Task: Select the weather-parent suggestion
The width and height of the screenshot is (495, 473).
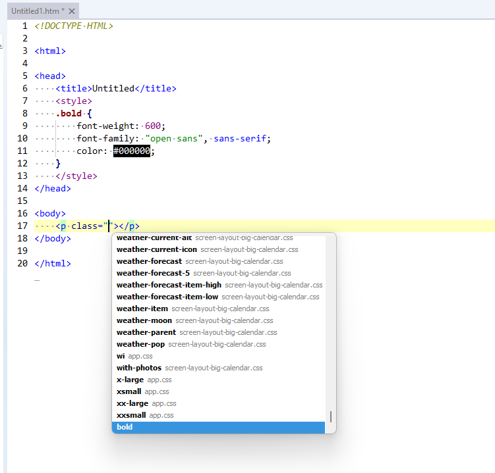Action: tap(146, 332)
